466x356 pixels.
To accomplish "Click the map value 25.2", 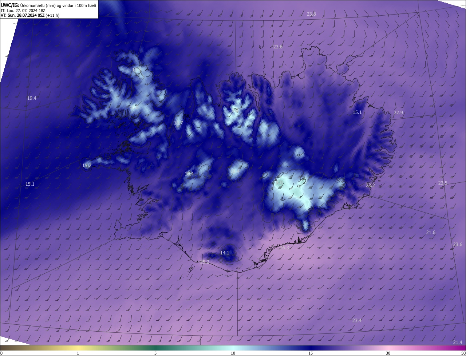I will pyautogui.click(x=205, y=262).
